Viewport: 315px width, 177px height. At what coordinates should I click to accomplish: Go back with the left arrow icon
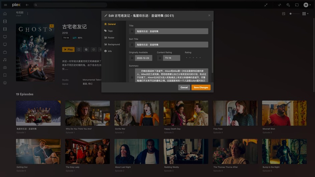[x=27, y=5]
